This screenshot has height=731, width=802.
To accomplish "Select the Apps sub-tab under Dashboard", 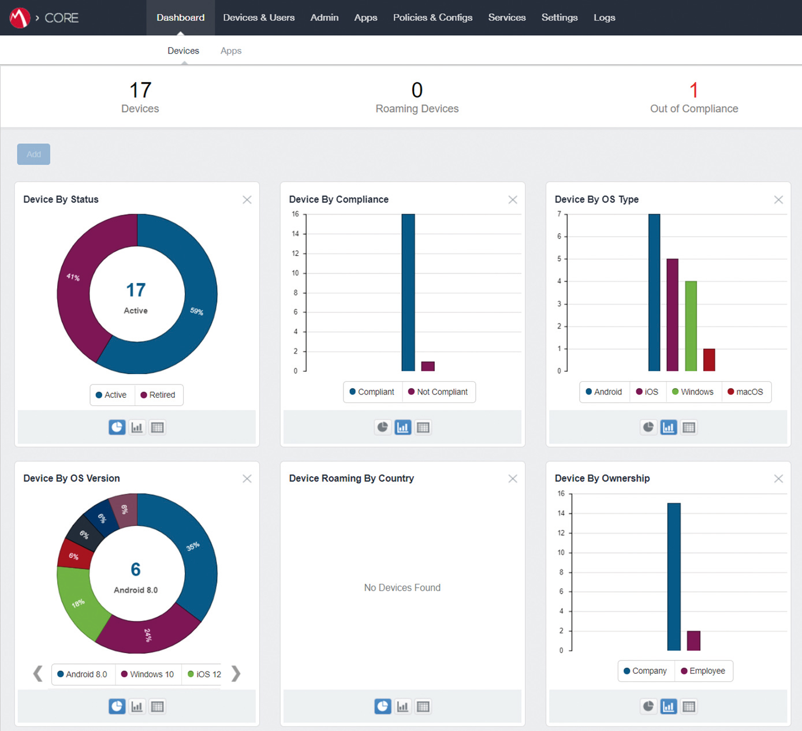I will click(x=231, y=51).
